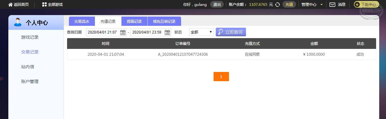
Task: Open 站内信 in the sidebar
Action: click(x=28, y=67)
